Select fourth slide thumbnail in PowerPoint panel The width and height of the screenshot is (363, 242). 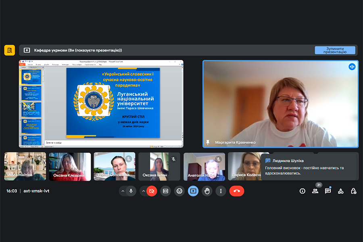[31, 126]
